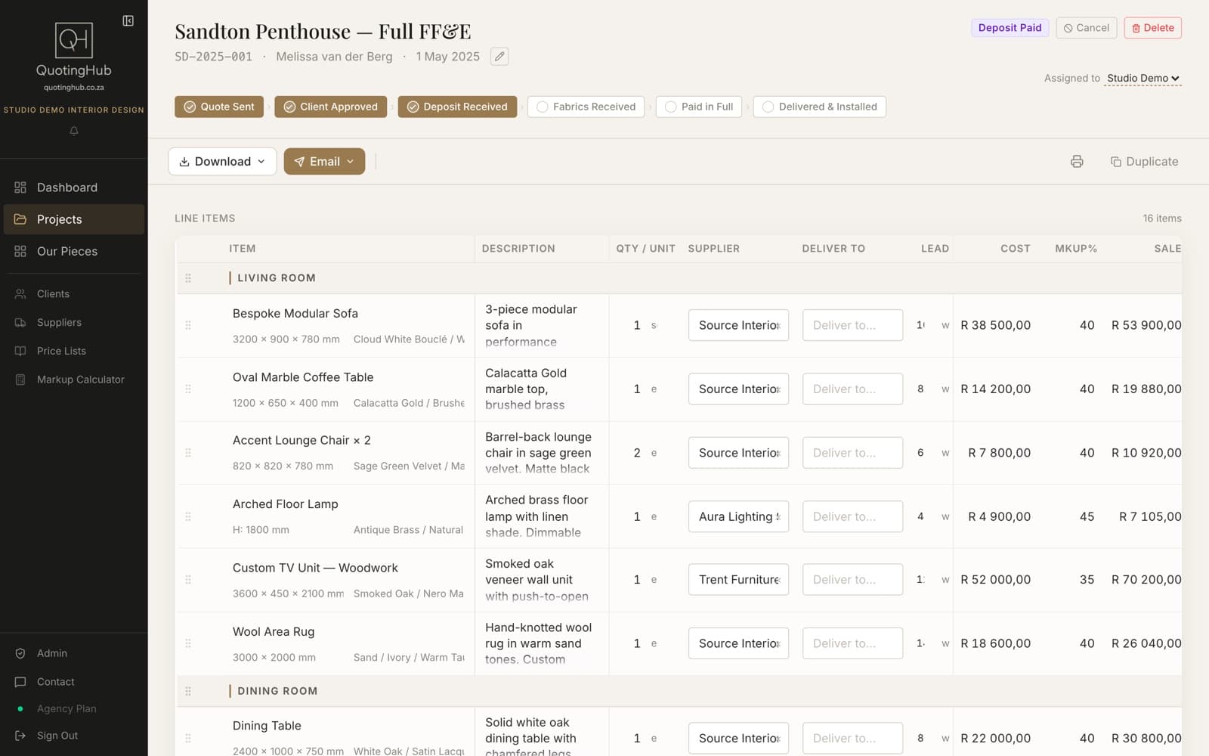Click Duplicate project button
Screen dimensions: 1209x756
click(1144, 162)
